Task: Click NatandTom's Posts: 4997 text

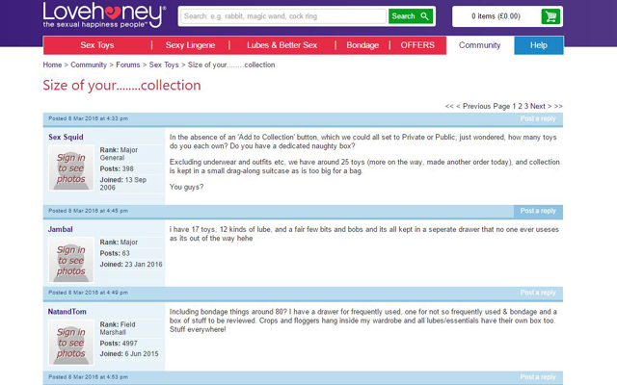Action: 119,344
